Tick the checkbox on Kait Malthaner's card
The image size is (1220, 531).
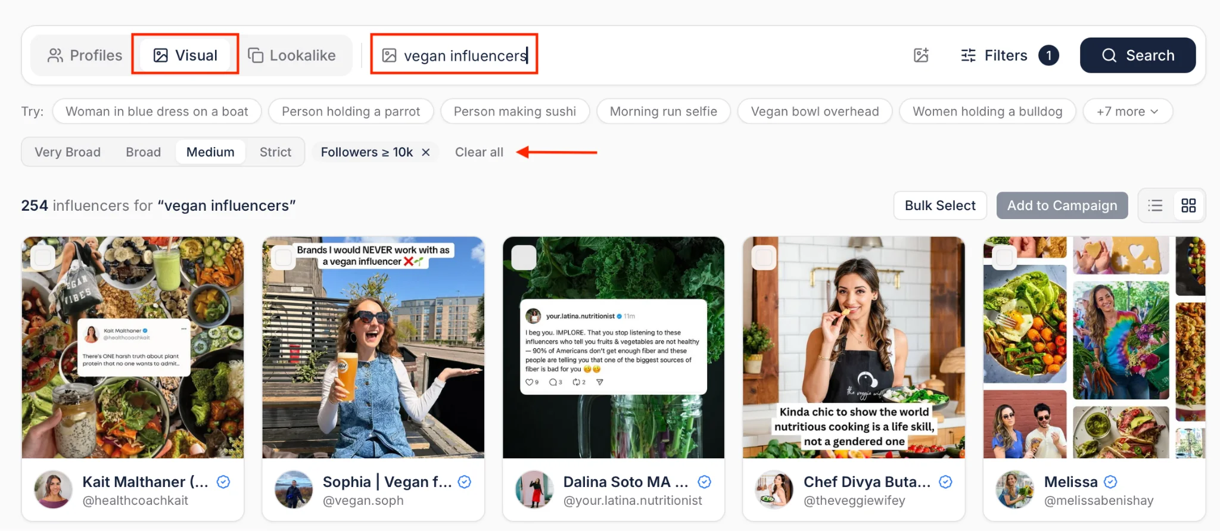coord(43,257)
